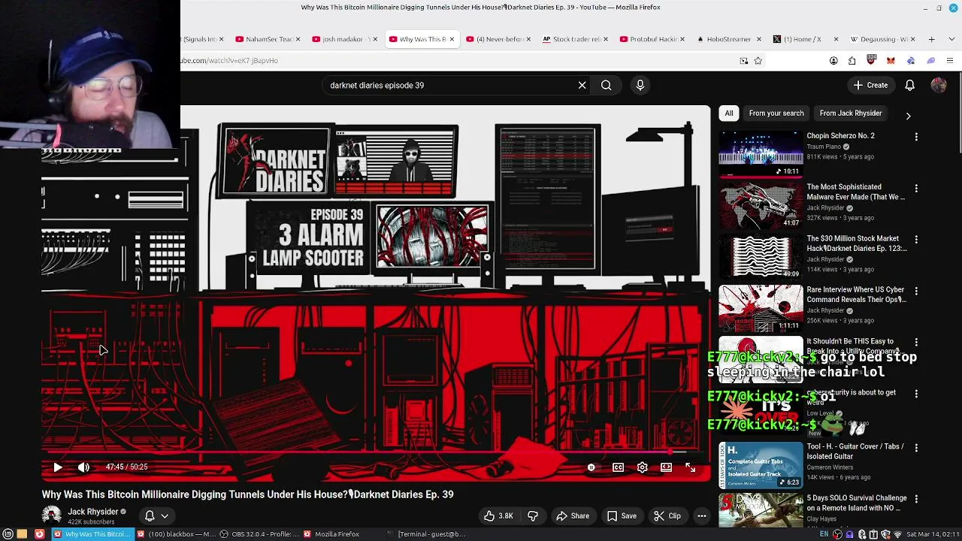Open options for Chopin Scherzo No. 2

916,137
